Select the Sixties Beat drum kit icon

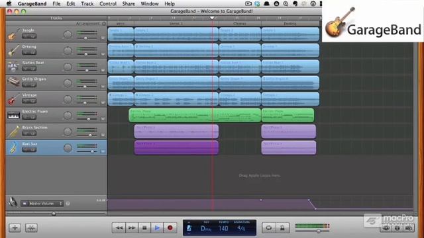tap(13, 67)
